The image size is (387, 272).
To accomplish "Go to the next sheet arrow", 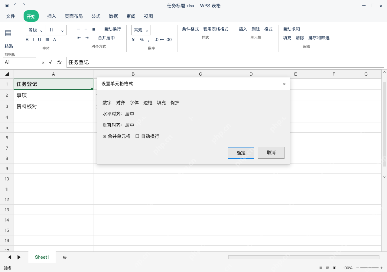I will tap(19, 257).
